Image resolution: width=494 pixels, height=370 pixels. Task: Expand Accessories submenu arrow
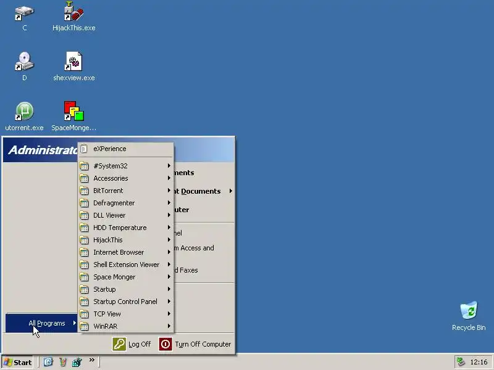tap(169, 178)
